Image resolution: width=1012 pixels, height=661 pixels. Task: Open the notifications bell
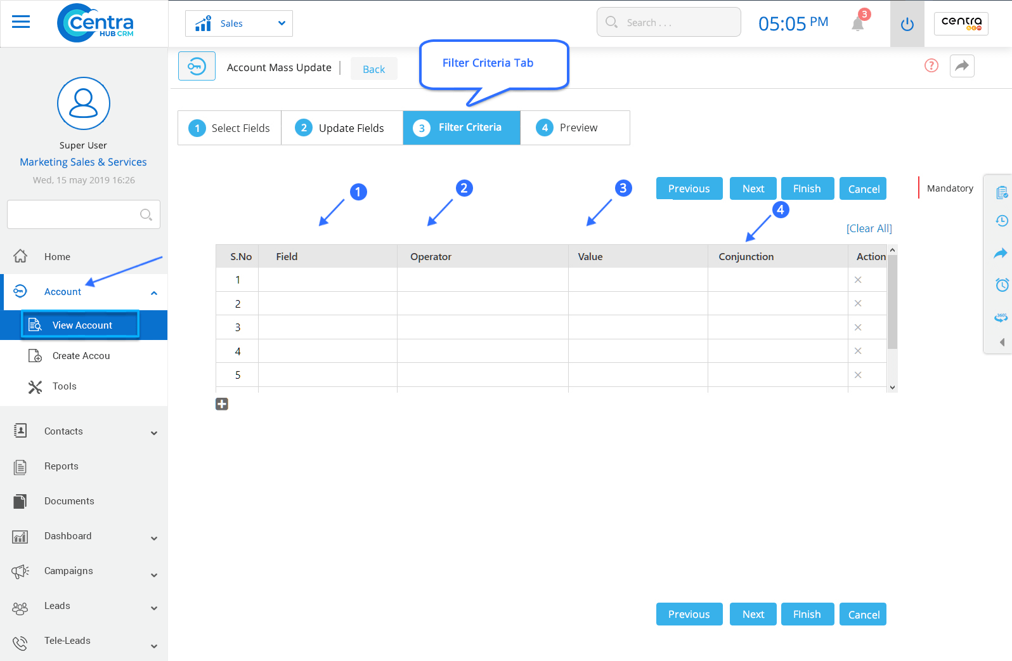[858, 23]
